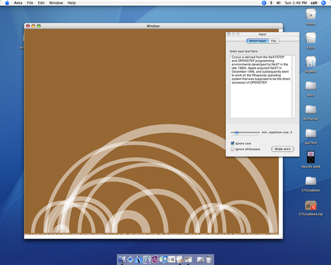
Task: Open the Edit menu
Action: [x=41, y=3]
